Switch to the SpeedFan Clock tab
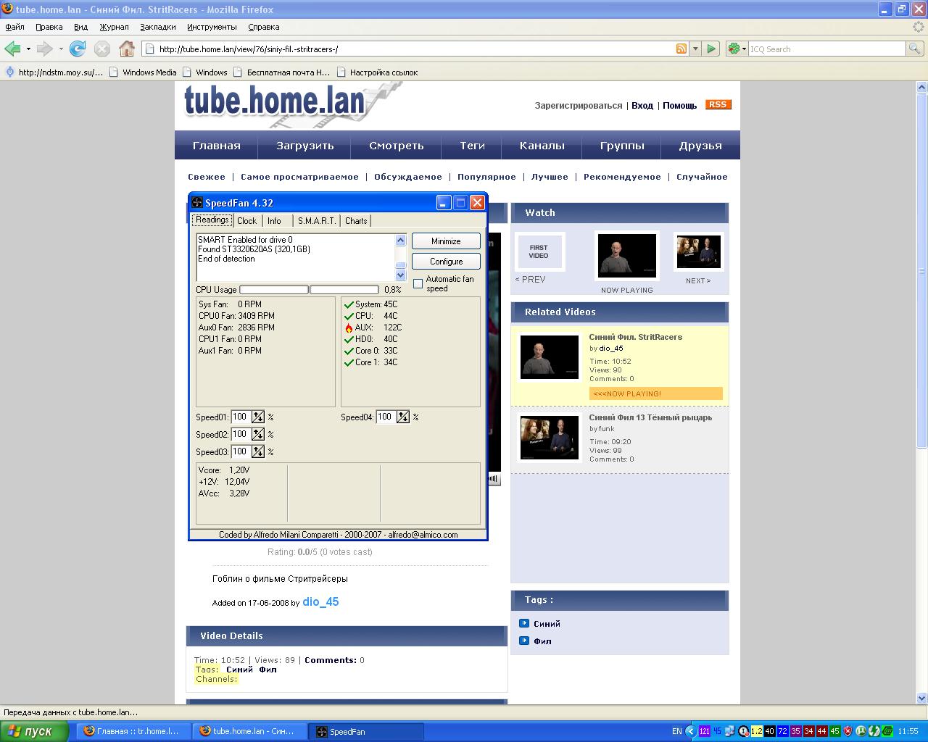Screen dimensions: 928x742 click(x=246, y=221)
